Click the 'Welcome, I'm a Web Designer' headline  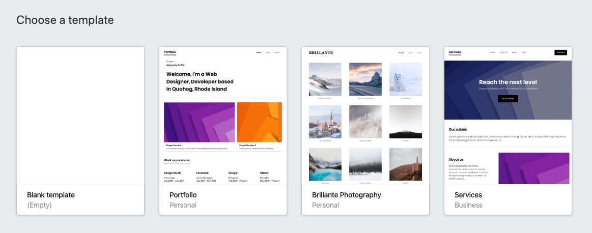pos(200,81)
